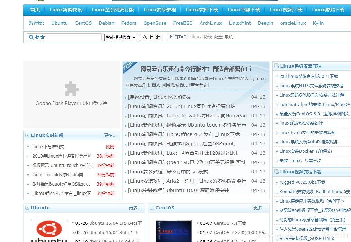The image size is (351, 242).
Task: Open rugged v0.25.0b1下载 link
Action: (303, 182)
